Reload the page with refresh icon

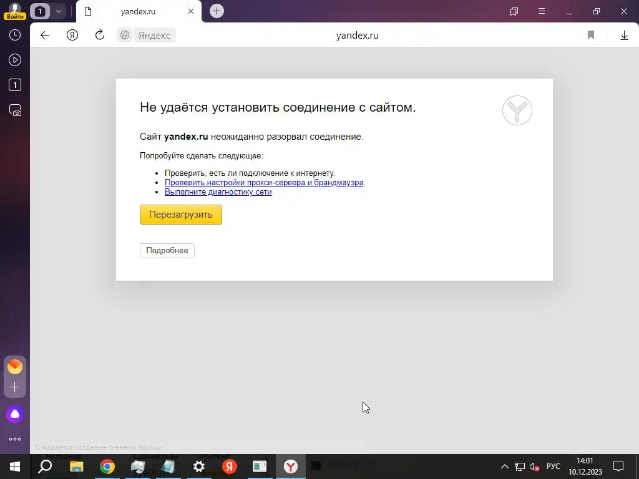(100, 36)
